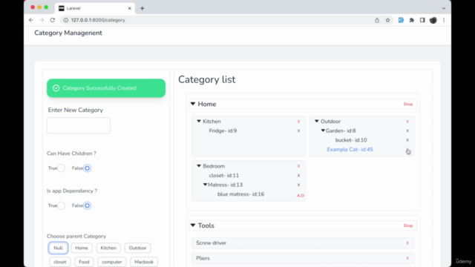Delete the Garden category with x
The width and height of the screenshot is (475, 267).
coord(407,131)
